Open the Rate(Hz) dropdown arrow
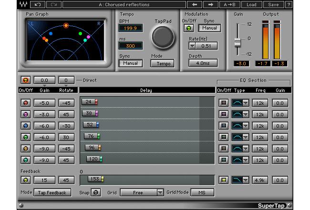Image resolution: width=310 pixels, height=210 pixels. 192,46
